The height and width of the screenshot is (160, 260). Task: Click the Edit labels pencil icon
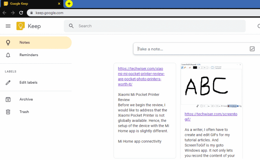[x=8, y=82]
